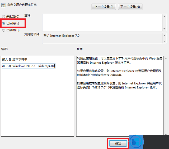
Task: Click help paragraph starting 如果禁用或未配置
Action: 119,85
